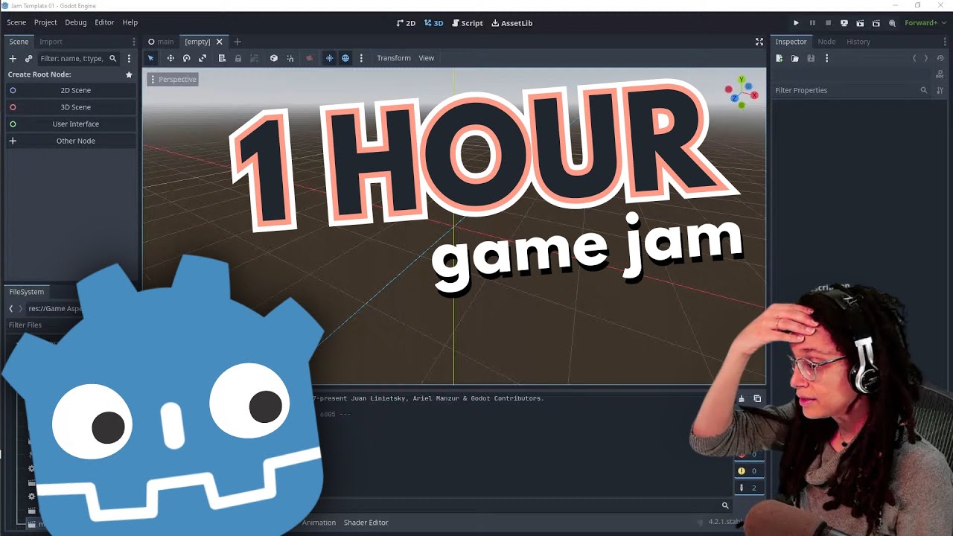Toggle the Use Local Space cube icon
The width and height of the screenshot is (953, 536).
coord(273,58)
